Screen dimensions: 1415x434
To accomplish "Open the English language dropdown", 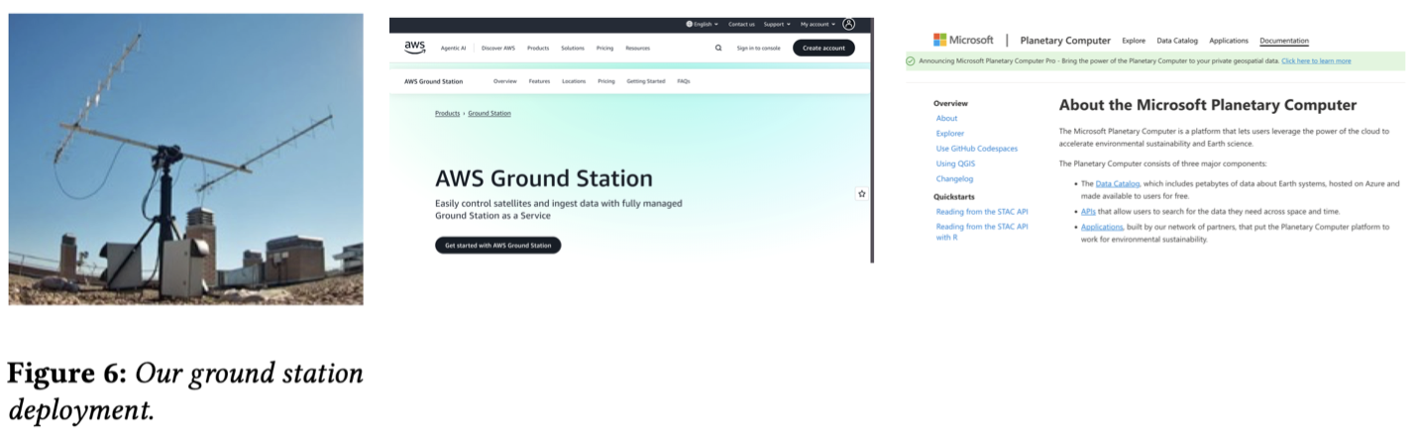I will [x=702, y=24].
